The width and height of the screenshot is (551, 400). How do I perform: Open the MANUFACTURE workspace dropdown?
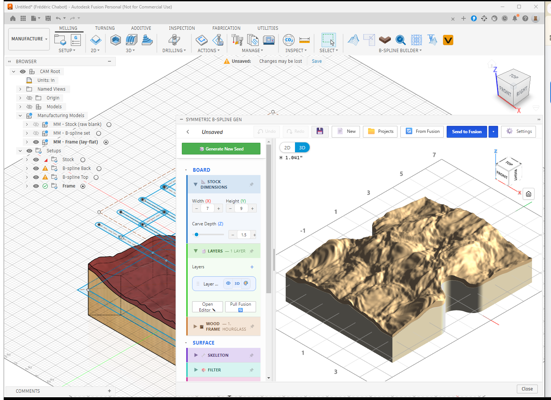click(x=29, y=39)
